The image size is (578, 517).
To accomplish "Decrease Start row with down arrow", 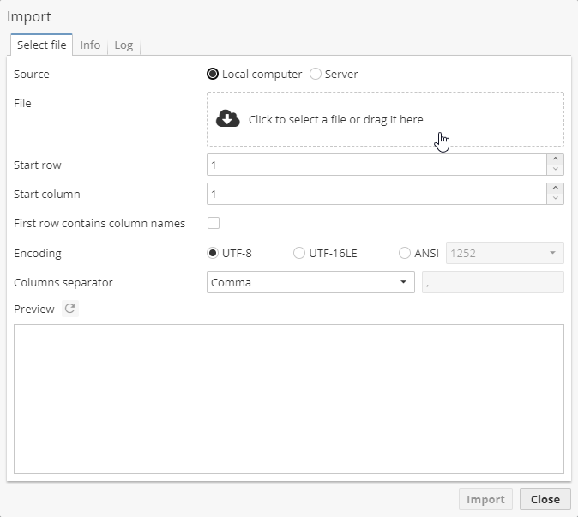I will (x=556, y=170).
